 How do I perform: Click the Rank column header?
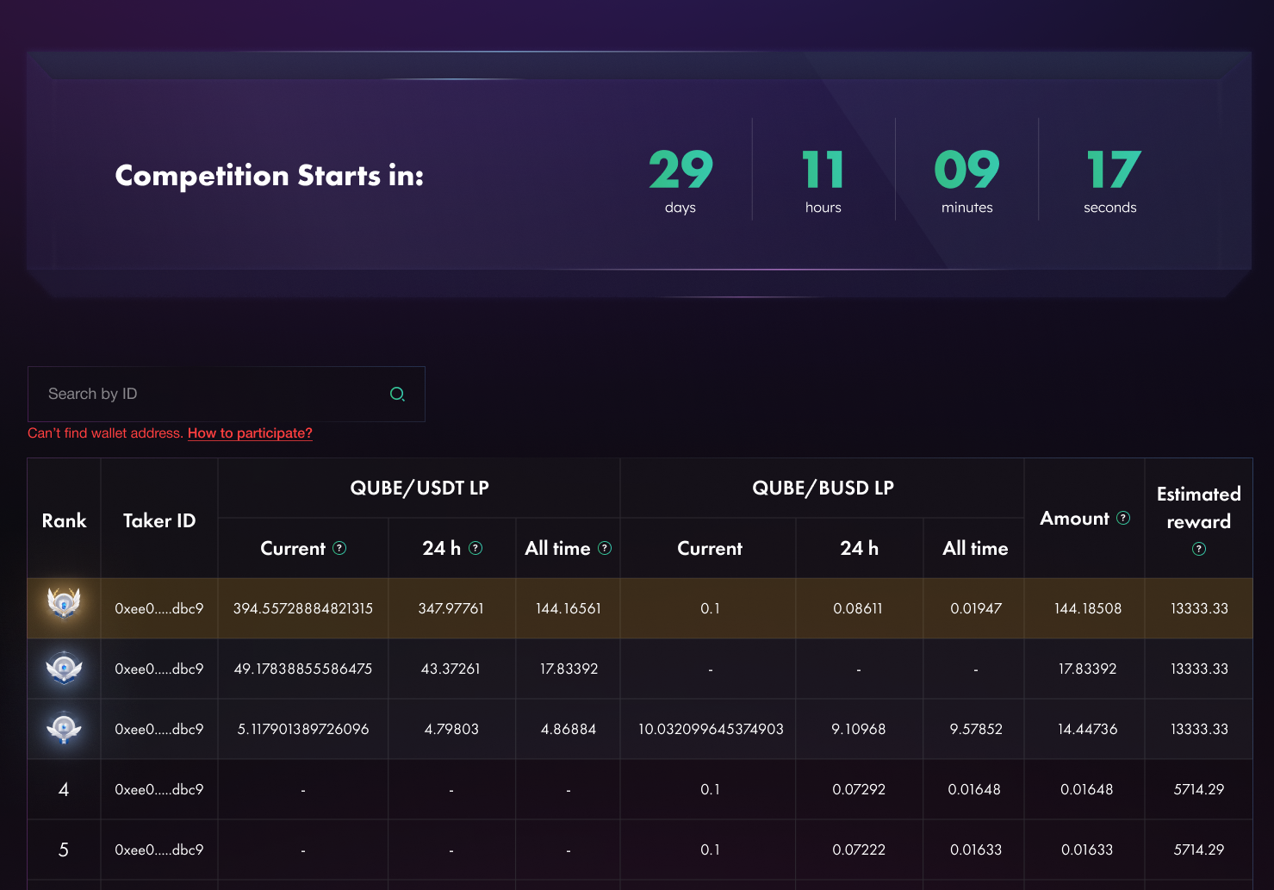pyautogui.click(x=64, y=520)
